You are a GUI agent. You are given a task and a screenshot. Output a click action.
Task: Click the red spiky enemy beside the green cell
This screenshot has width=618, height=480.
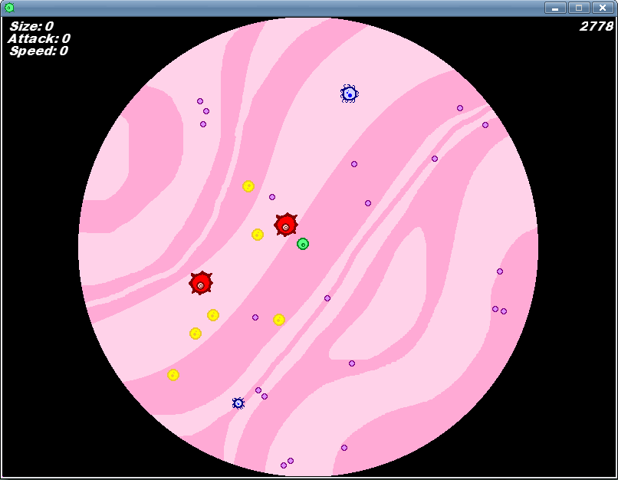click(x=286, y=225)
